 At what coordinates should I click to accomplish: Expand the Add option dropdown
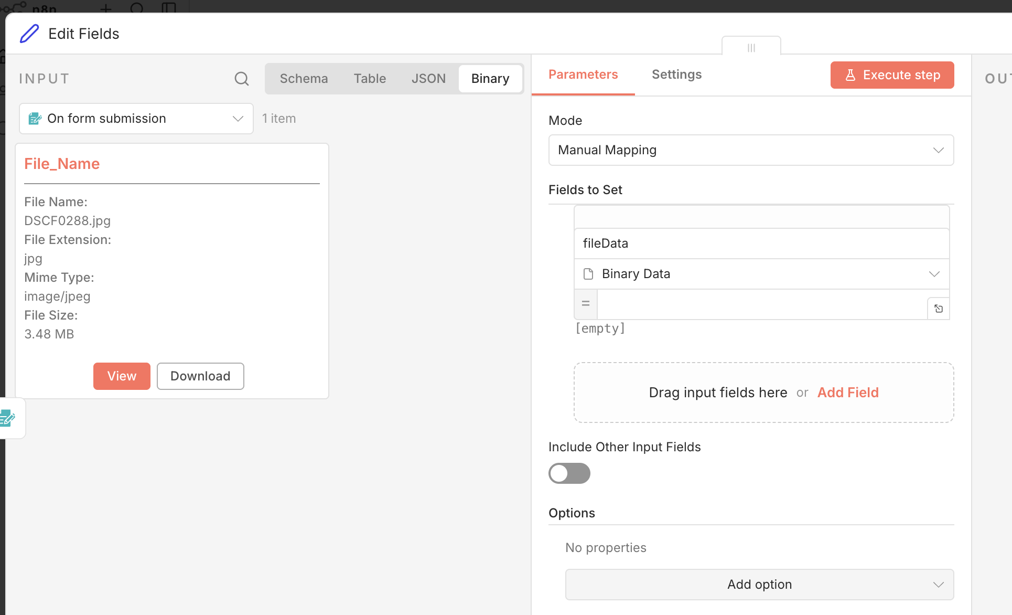point(759,585)
